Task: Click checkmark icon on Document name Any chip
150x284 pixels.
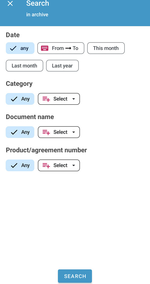Action: click(x=14, y=132)
